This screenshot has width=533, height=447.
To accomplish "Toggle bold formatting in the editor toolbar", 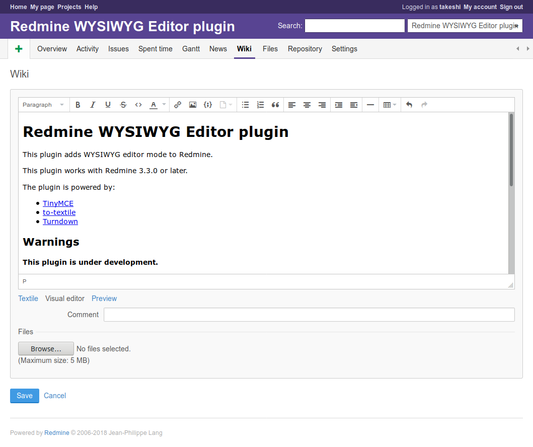I will point(78,105).
